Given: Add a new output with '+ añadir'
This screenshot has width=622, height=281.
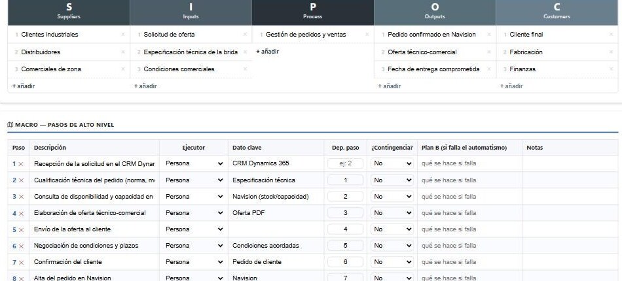Looking at the screenshot, I should click(x=389, y=86).
